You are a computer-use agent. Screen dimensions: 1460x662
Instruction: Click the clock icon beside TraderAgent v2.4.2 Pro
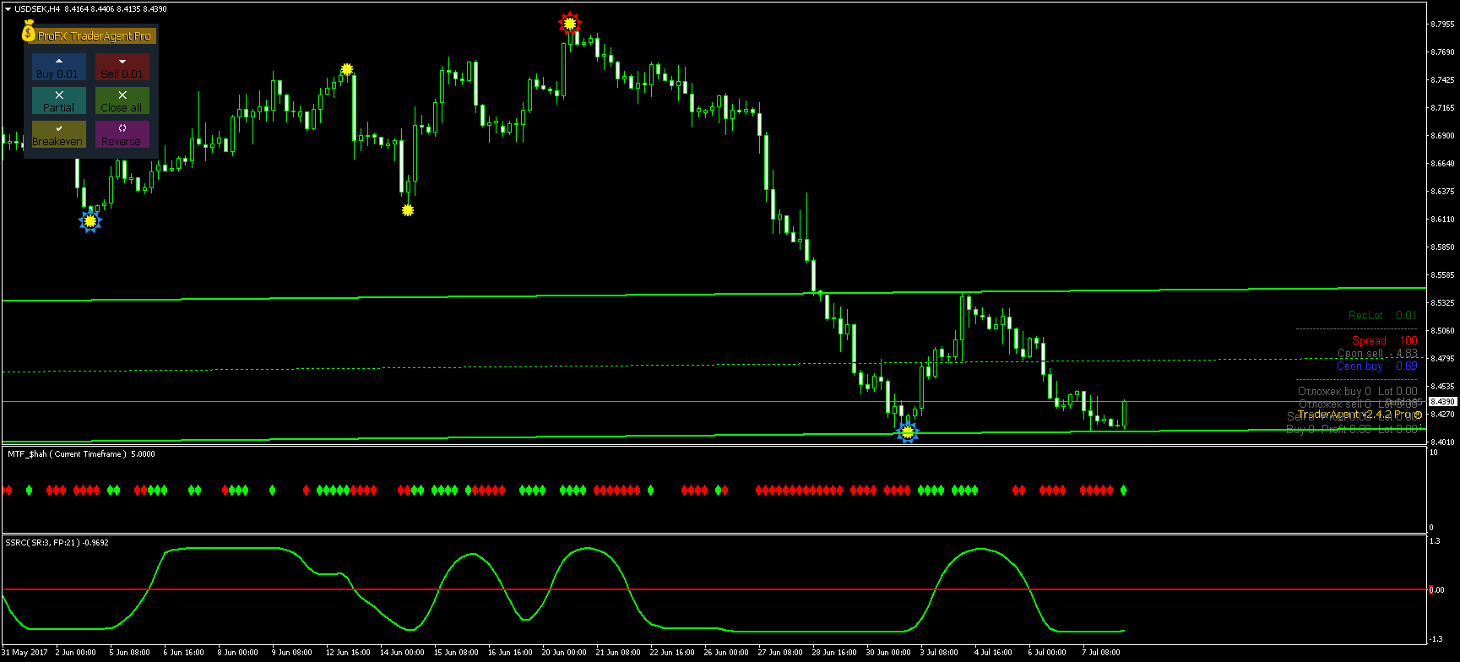1418,415
